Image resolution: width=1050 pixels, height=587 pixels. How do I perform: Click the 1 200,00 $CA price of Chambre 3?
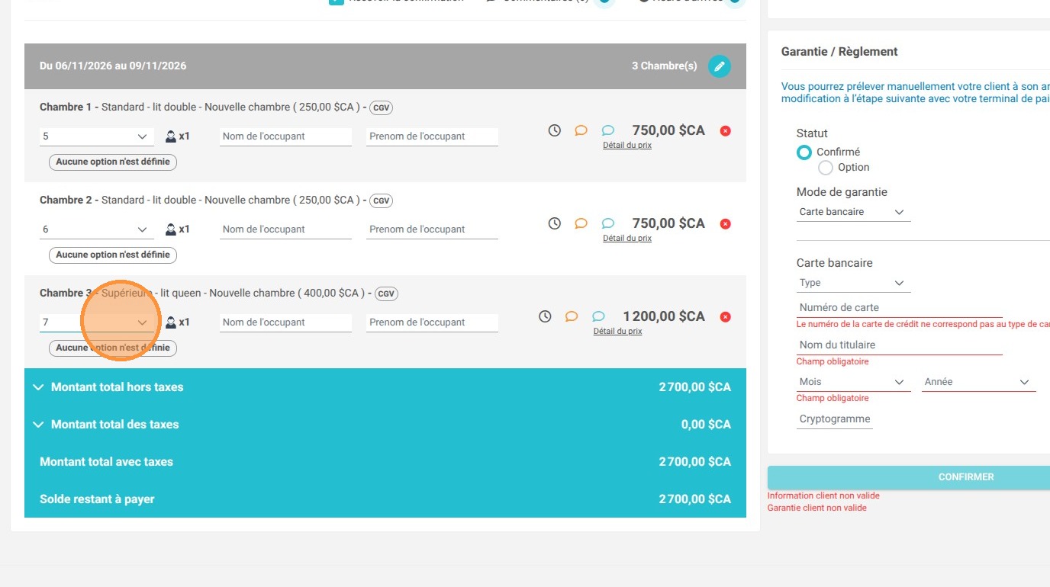[664, 316]
